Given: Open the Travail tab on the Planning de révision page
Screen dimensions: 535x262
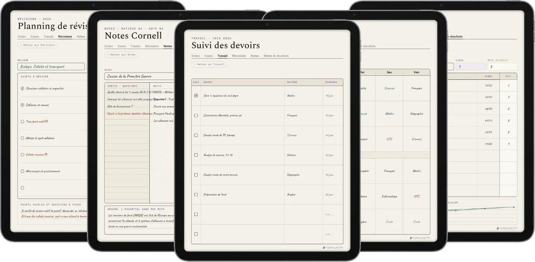Looking at the screenshot, I should (49, 37).
